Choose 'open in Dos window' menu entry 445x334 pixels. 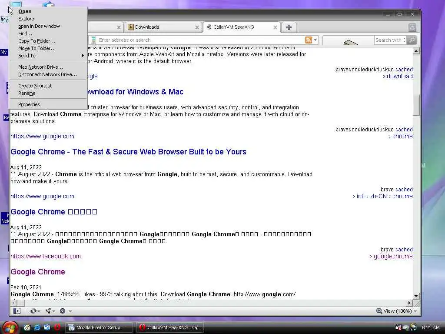tap(48, 26)
